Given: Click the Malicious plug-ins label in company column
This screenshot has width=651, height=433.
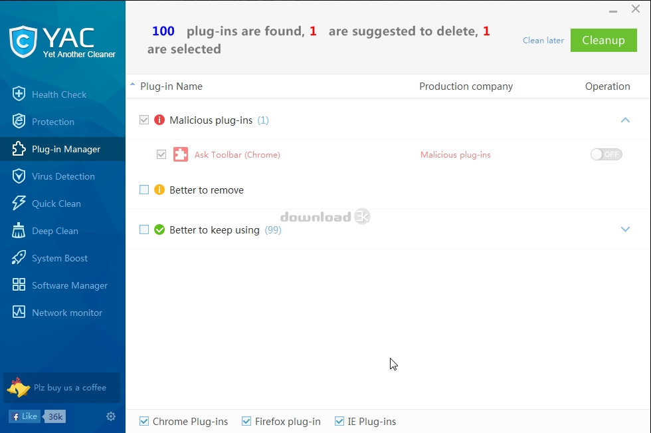Looking at the screenshot, I should 456,154.
